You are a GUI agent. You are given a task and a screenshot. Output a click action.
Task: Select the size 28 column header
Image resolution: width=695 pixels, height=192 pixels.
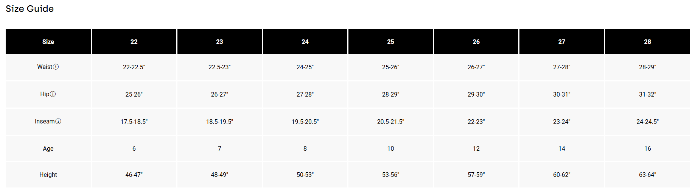pos(647,42)
